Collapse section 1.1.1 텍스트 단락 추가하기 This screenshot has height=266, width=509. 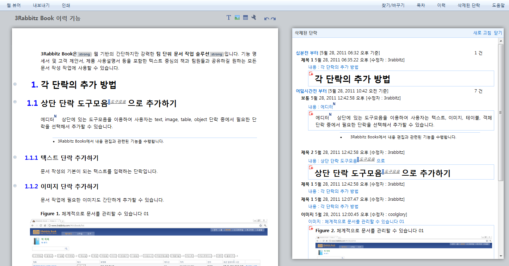[15, 157]
